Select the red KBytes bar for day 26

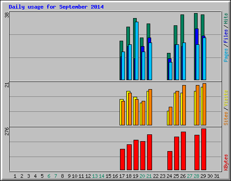click(x=183, y=151)
